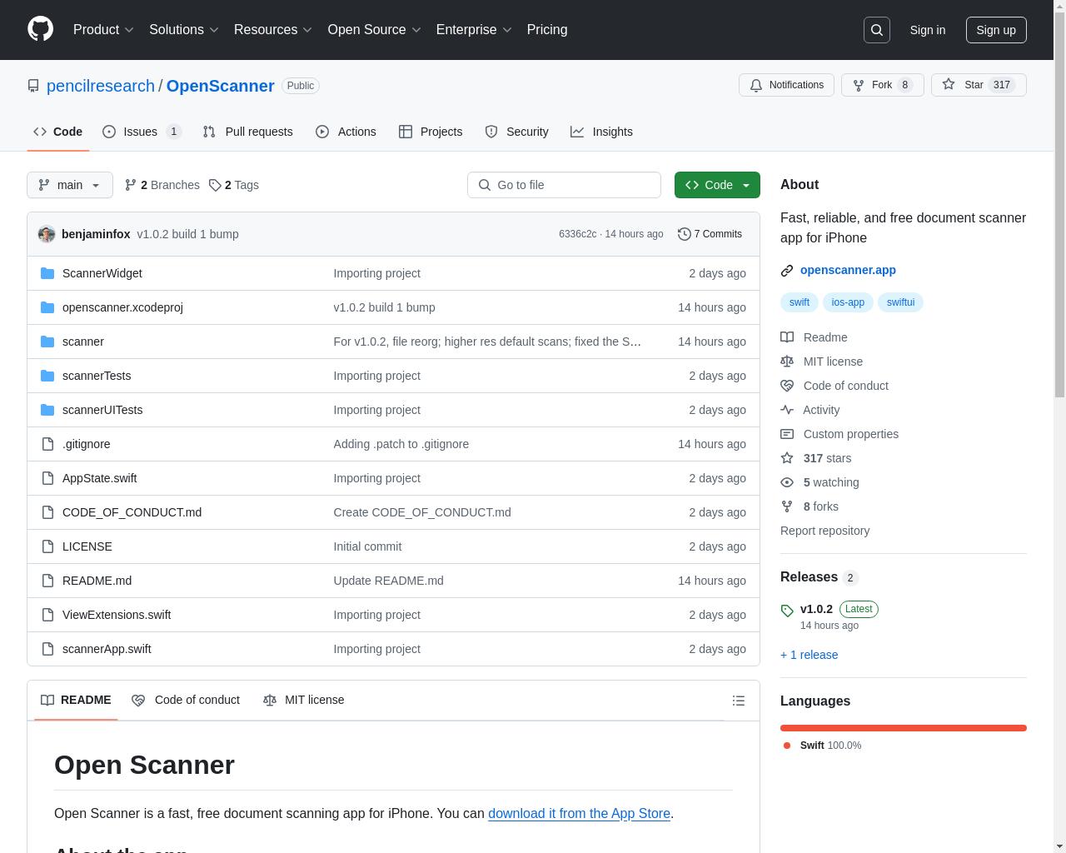Image resolution: width=1066 pixels, height=853 pixels.
Task: Select the Code of conduct tab below files
Action: click(x=186, y=700)
